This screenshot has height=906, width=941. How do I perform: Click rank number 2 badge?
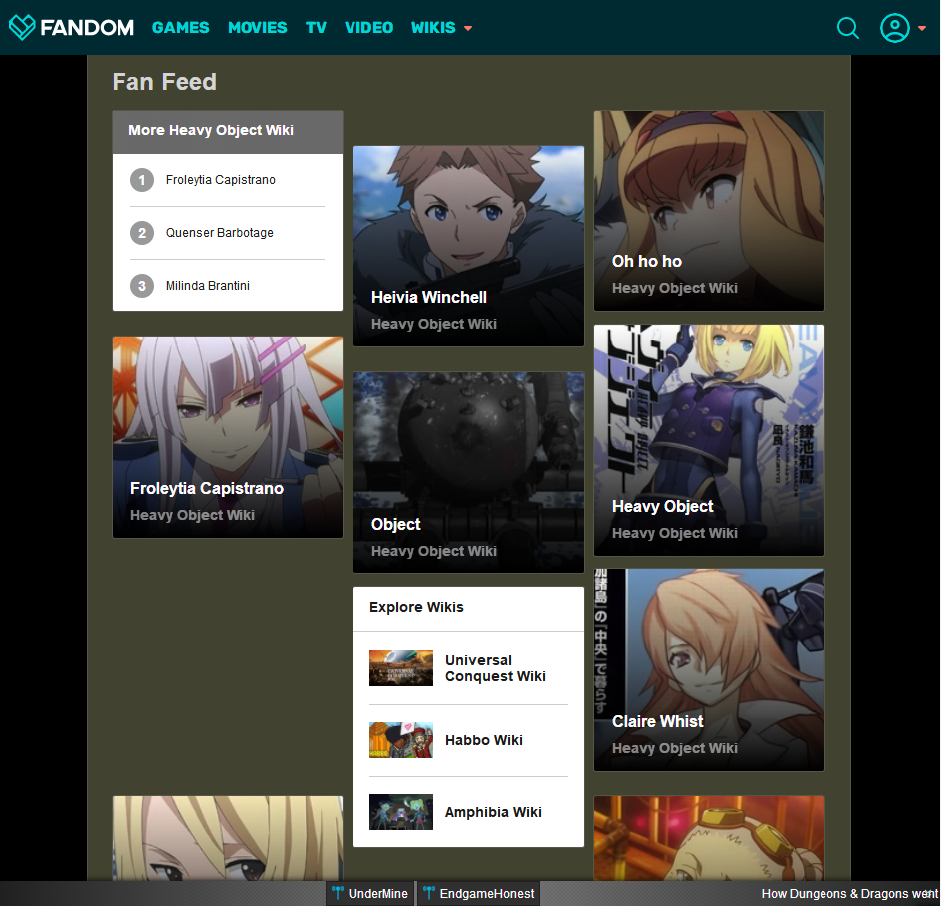pos(142,233)
